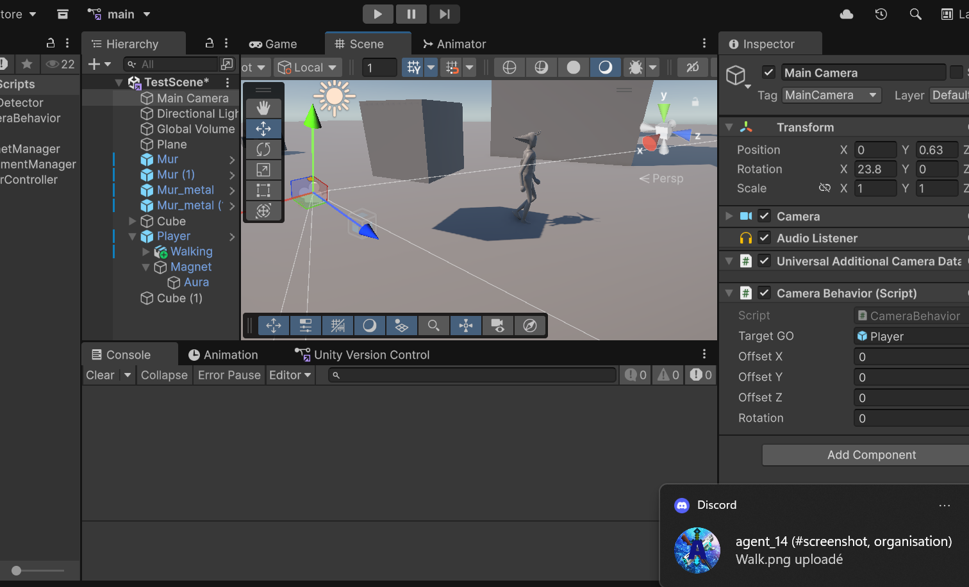Click the Step frame button
This screenshot has width=969, height=587.
point(445,14)
